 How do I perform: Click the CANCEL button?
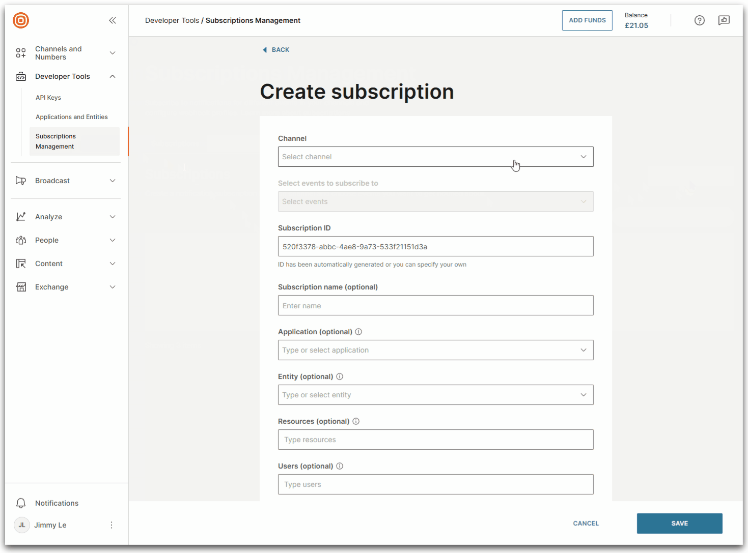point(586,523)
